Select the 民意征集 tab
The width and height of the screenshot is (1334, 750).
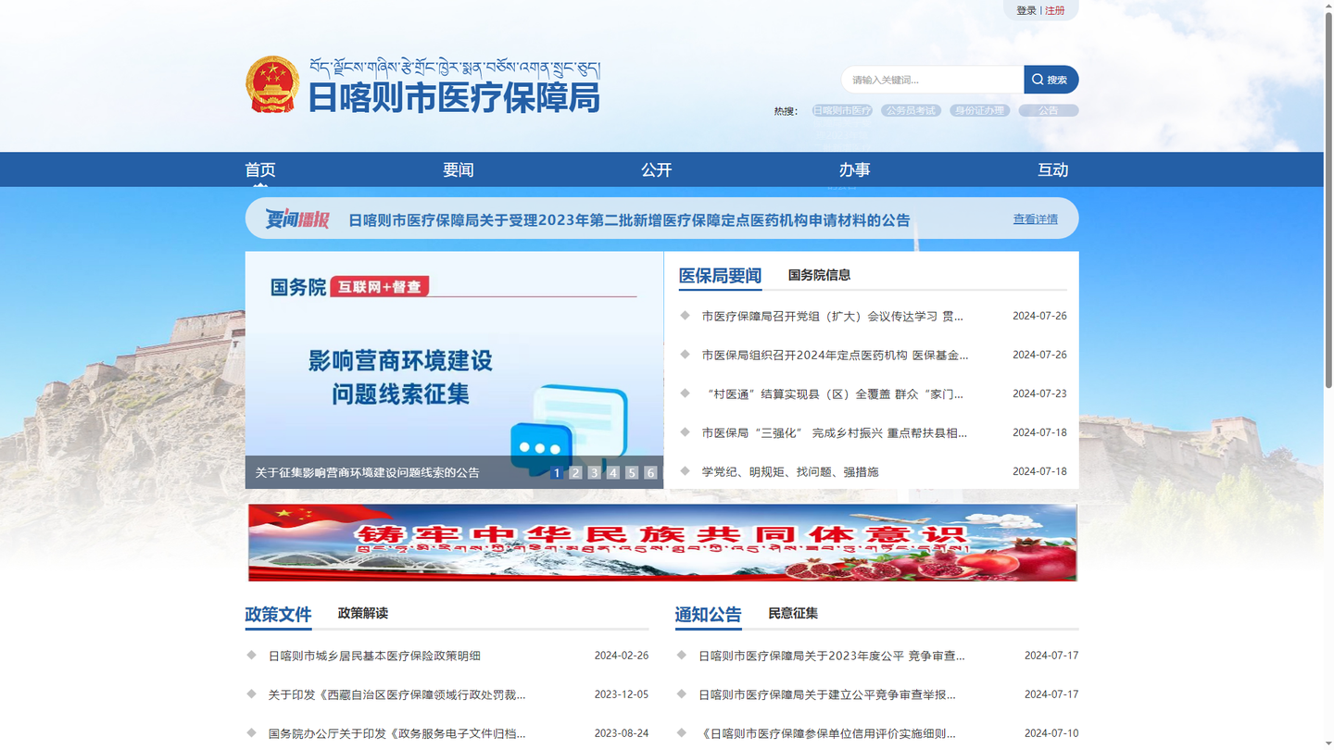click(x=793, y=613)
